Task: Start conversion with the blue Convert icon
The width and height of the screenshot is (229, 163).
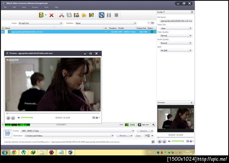Action: 102,15
